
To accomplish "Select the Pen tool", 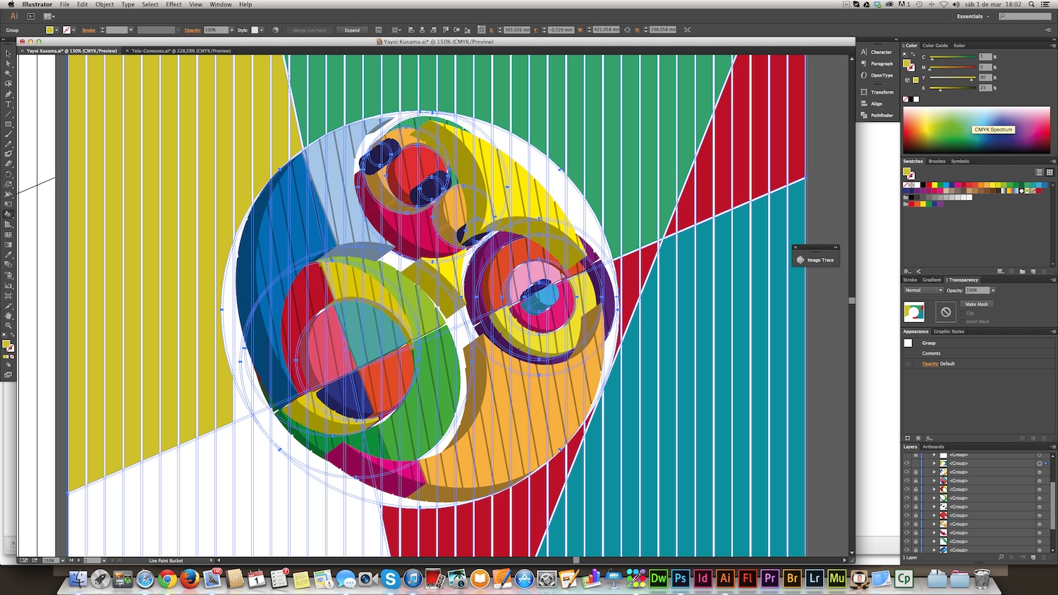I will pyautogui.click(x=8, y=94).
